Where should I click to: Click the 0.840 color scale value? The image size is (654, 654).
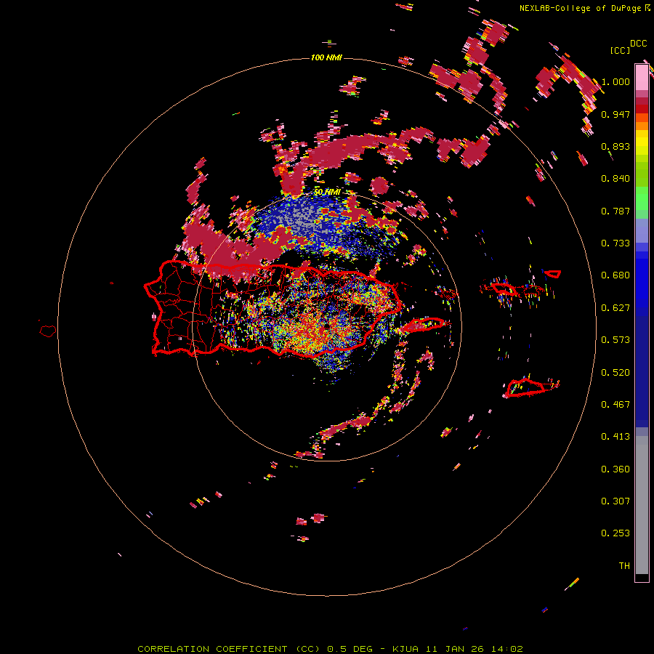pyautogui.click(x=615, y=179)
